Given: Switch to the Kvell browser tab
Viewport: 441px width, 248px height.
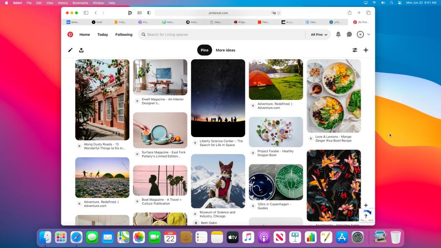Looking at the screenshot, I should [97, 22].
